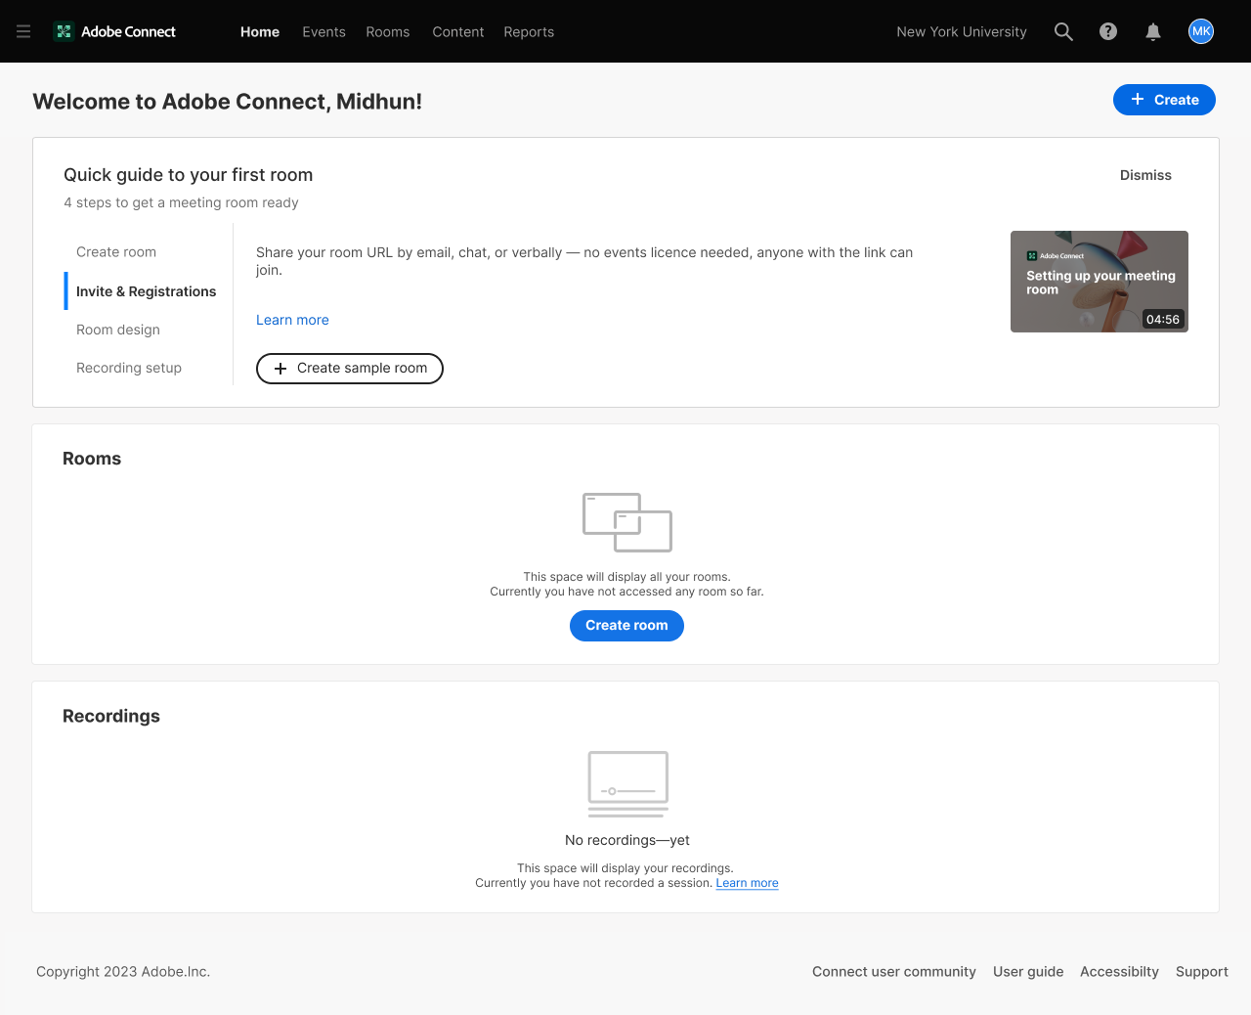Click the Rooms section heading

click(x=92, y=459)
